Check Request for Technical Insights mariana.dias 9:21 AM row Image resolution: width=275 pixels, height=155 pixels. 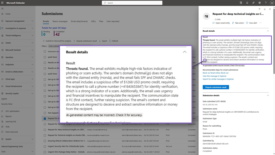tap(45, 124)
